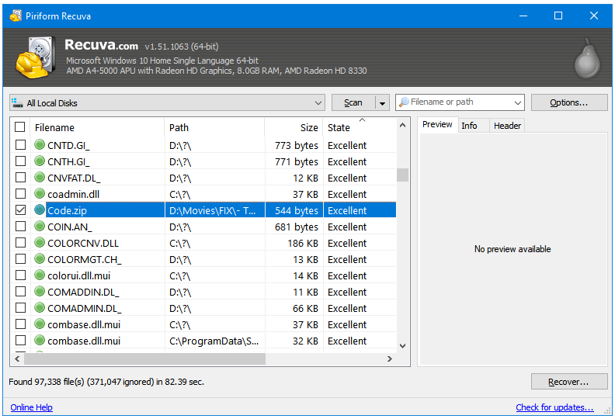Click the Recuva hard drive helmet logo
Image resolution: width=615 pixels, height=419 pixels.
[35, 57]
